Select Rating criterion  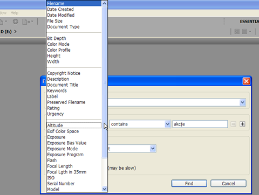click(74, 108)
